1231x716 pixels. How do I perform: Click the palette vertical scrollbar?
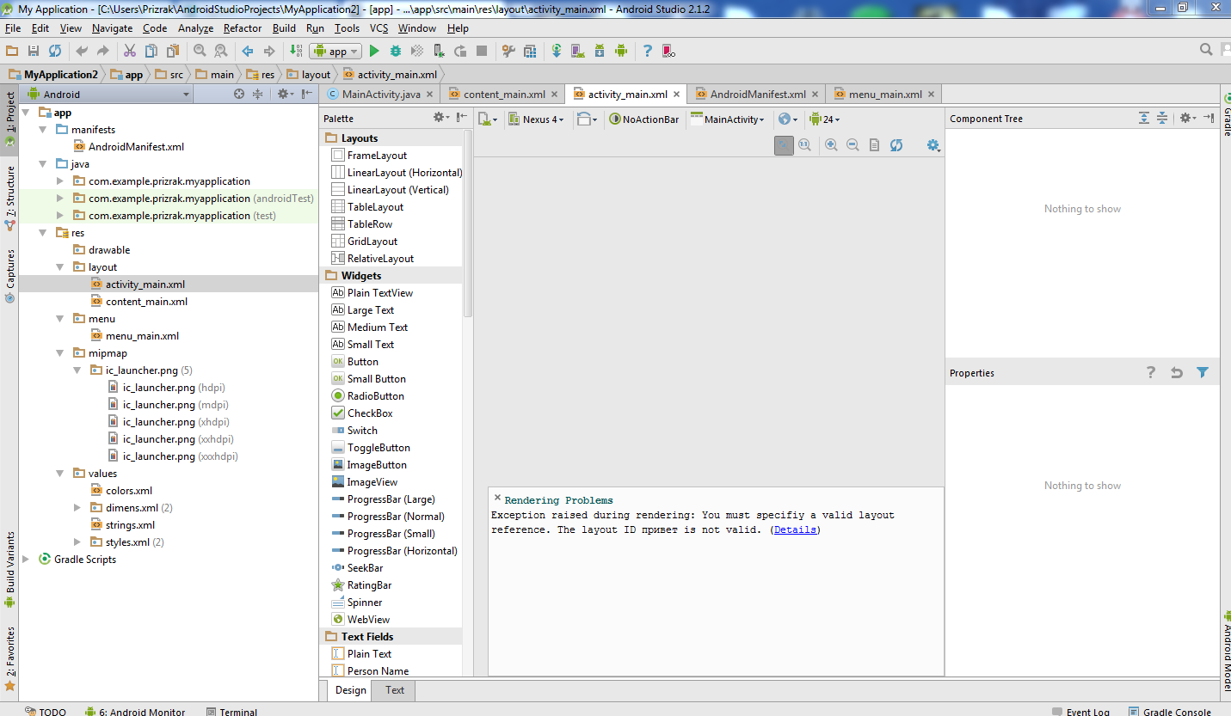click(468, 223)
